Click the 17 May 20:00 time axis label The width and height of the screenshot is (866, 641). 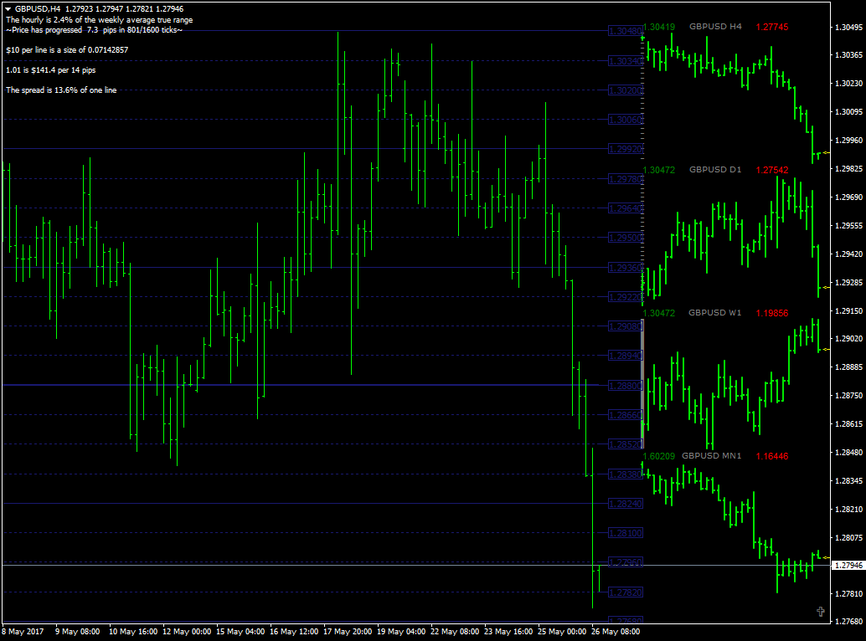(x=349, y=631)
